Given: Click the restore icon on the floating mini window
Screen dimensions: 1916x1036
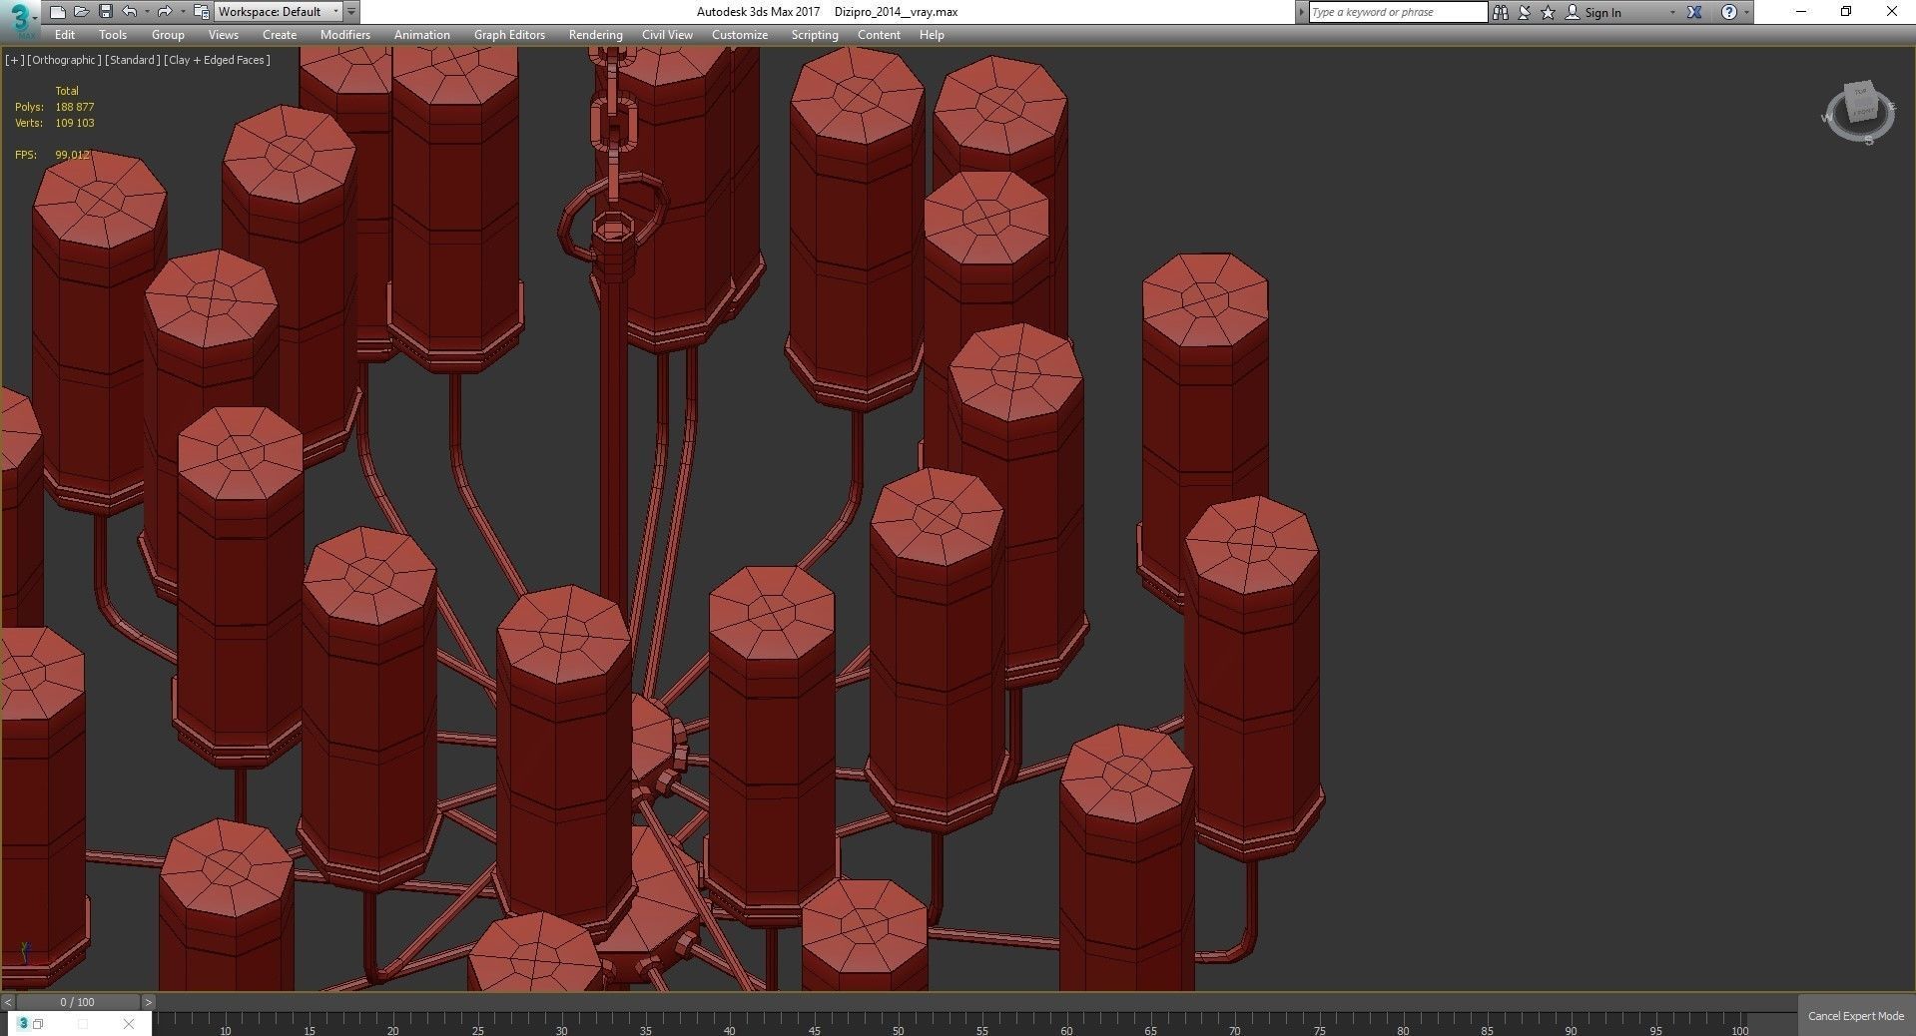Looking at the screenshot, I should (38, 1024).
